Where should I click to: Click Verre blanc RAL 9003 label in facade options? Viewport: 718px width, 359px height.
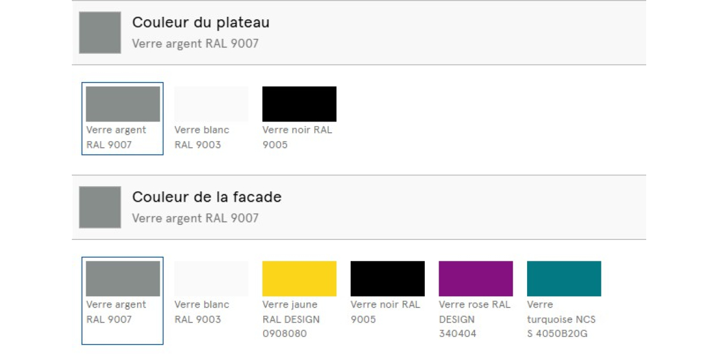[202, 312]
